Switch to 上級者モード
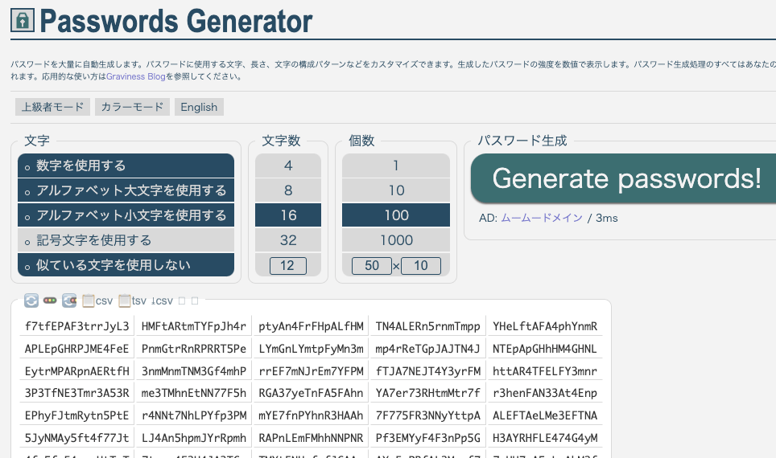 click(x=52, y=107)
